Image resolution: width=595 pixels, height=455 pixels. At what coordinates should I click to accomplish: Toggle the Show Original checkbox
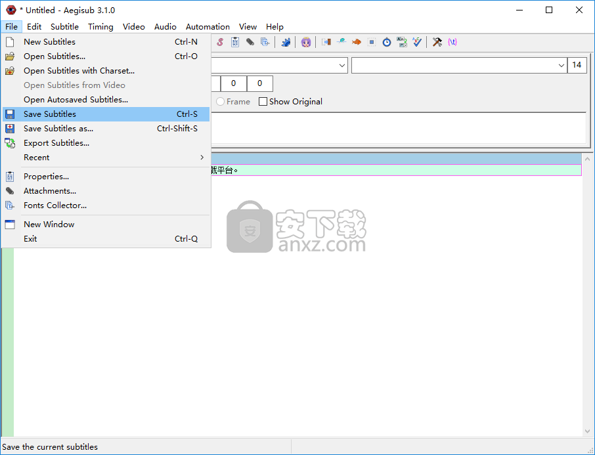[x=263, y=102]
